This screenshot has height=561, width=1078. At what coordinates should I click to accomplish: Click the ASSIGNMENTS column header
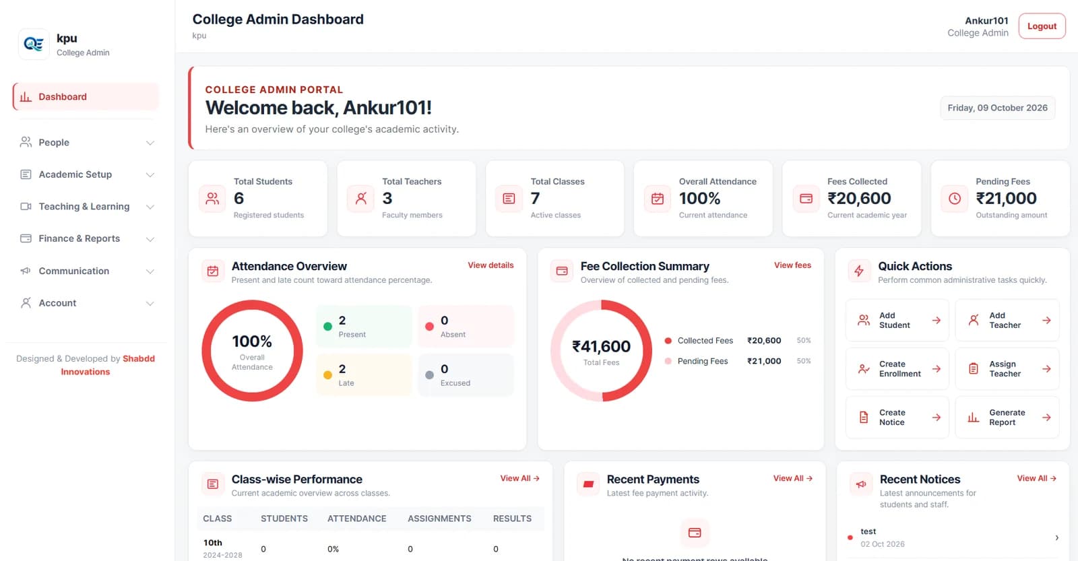click(x=439, y=519)
